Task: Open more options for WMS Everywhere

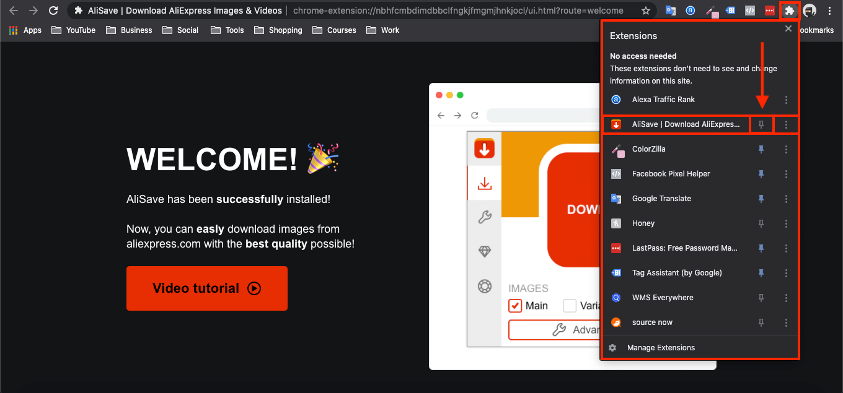Action: 786,298
